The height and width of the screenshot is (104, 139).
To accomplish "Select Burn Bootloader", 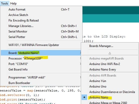I will click(x=41, y=83).
